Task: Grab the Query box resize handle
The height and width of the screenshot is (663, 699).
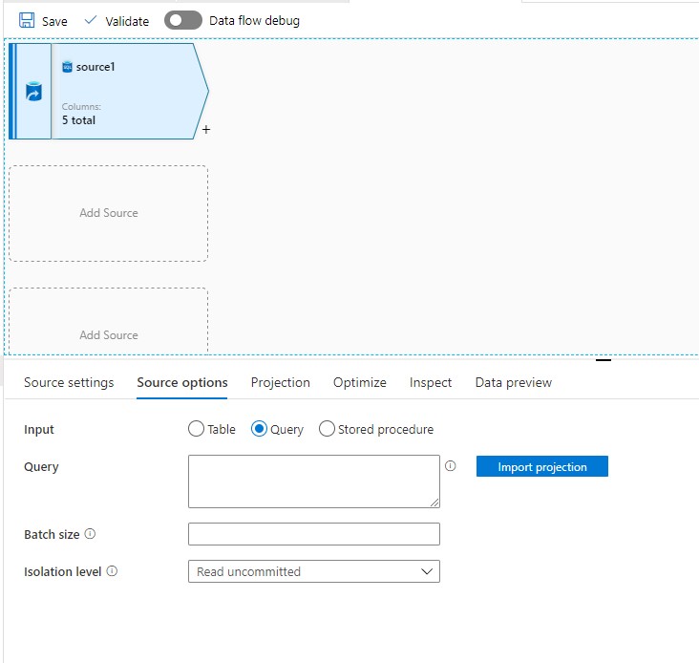Action: pos(434,503)
